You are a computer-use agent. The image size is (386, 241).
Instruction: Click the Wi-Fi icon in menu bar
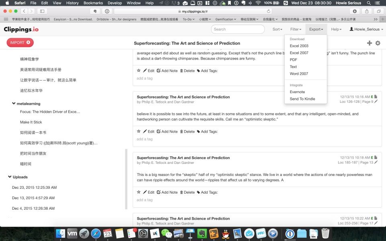point(258,3)
